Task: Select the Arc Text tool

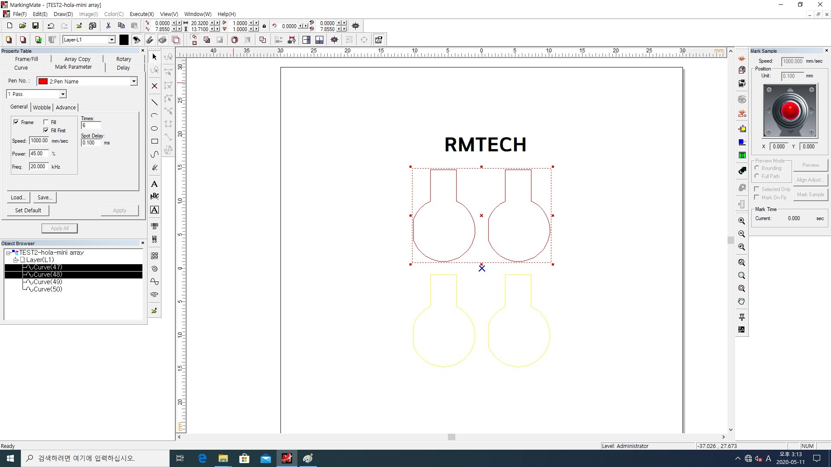Action: point(155,196)
